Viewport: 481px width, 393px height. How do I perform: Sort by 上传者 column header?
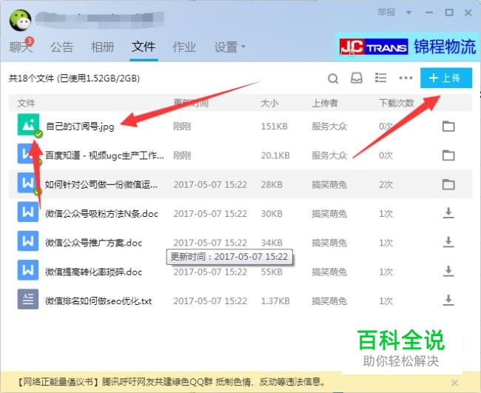325,103
